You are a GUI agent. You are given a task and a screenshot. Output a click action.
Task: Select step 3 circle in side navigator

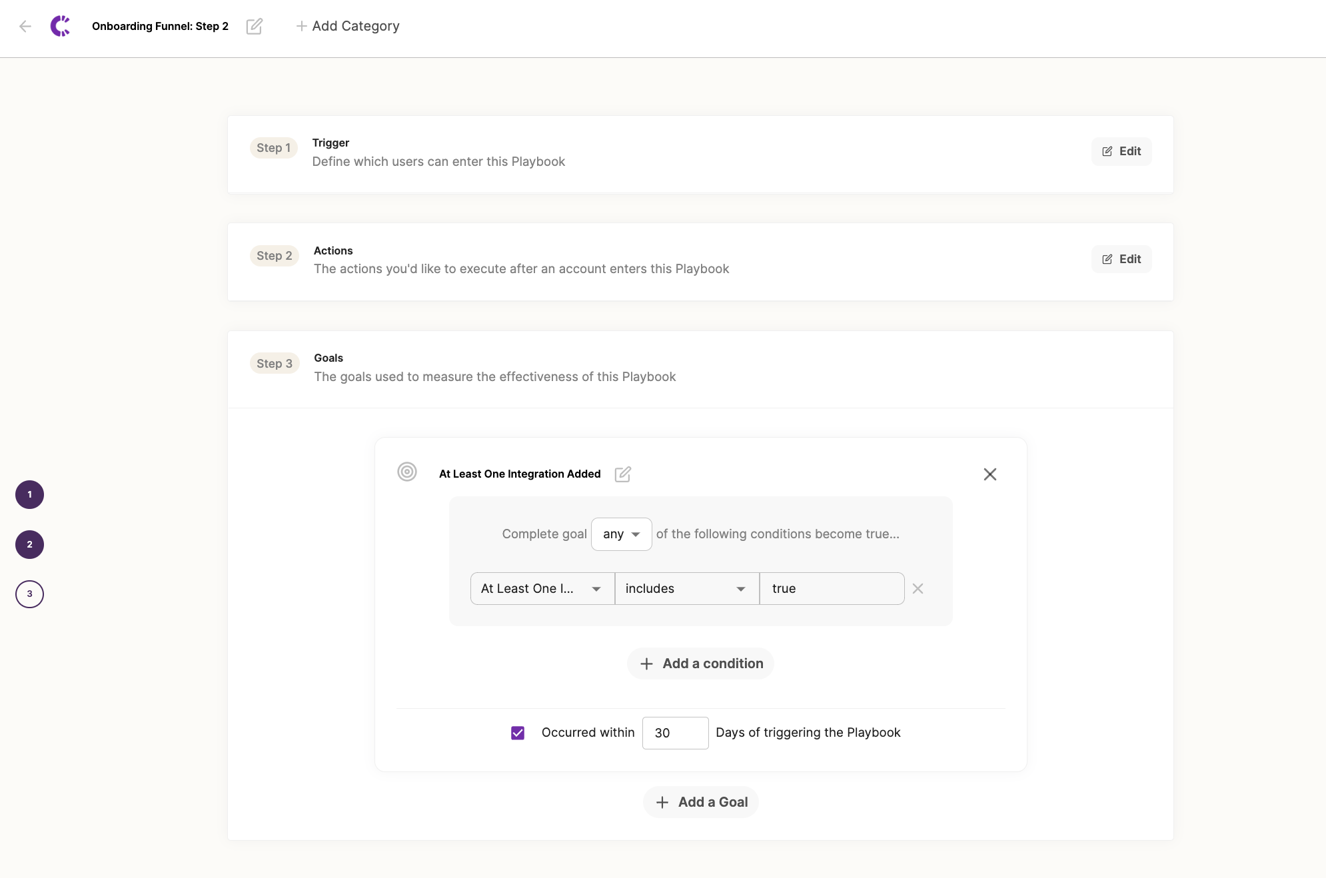pyautogui.click(x=29, y=594)
